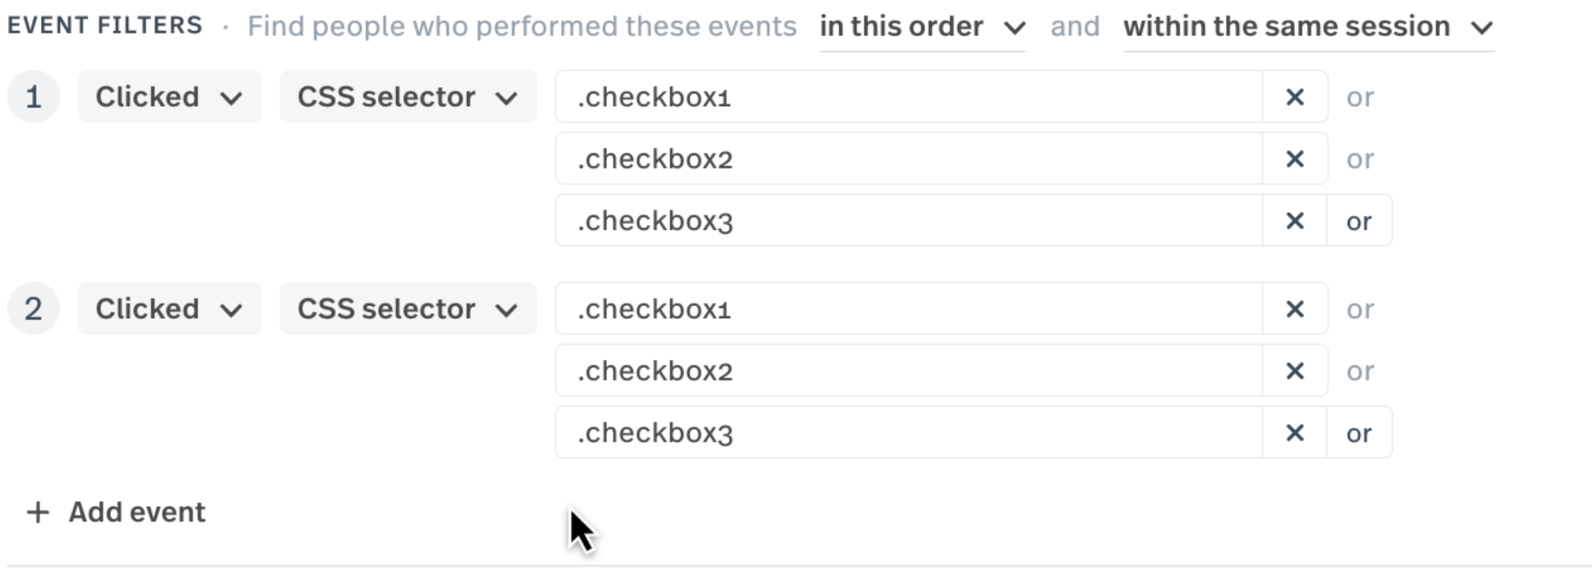Screen dimensions: 1592x574
Task: Click 'or' beside event 1 .checkbox1
Action: [x=1359, y=97]
